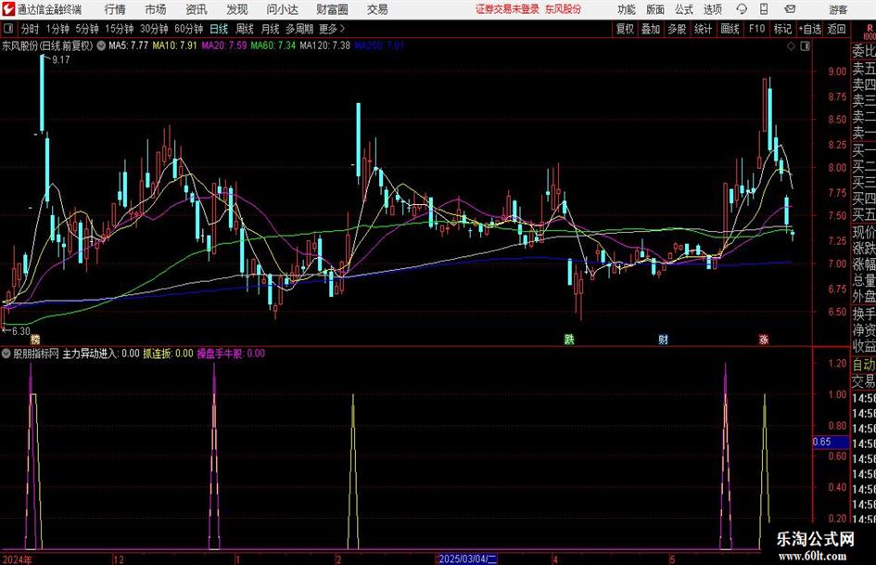This screenshot has height=565, width=876.
Task: Open the 功能 menu
Action: pyautogui.click(x=627, y=9)
